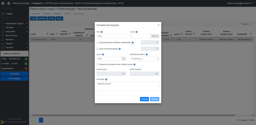Image resolution: width=256 pixels, height=125 pixels.
Task: Click the g-arvo input field with 0,65
Action: point(109,59)
